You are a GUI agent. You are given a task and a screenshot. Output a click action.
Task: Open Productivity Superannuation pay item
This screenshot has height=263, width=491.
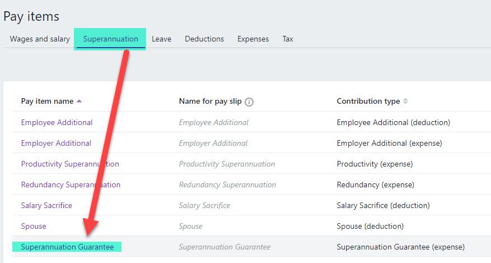tap(70, 164)
